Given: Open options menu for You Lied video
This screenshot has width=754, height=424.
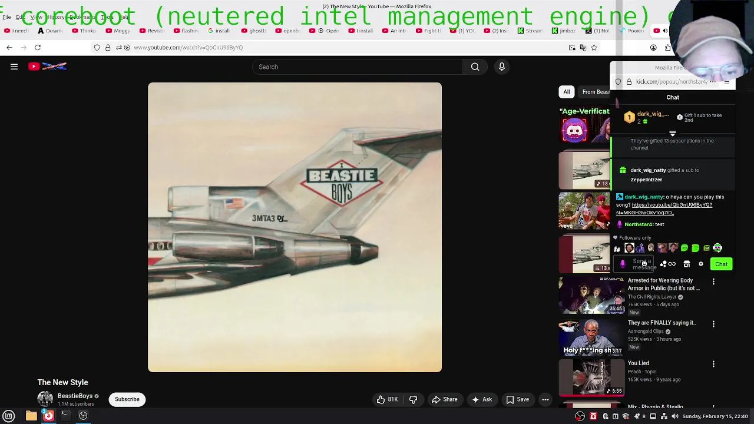Looking at the screenshot, I should pos(713,364).
